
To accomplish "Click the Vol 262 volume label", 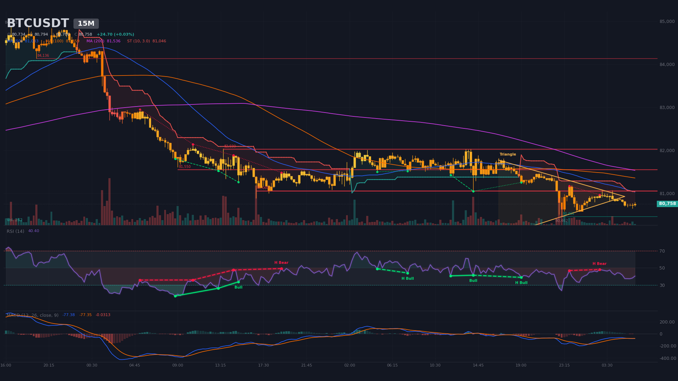I will pos(14,220).
